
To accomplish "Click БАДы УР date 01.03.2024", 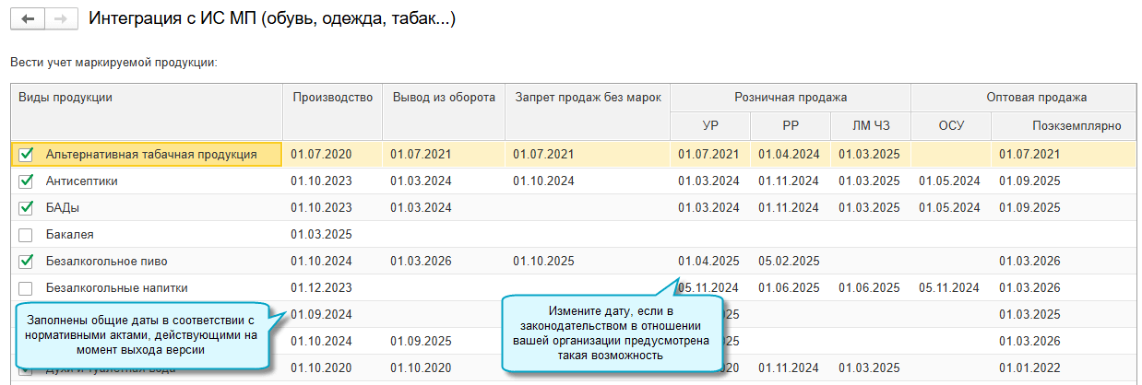I will (708, 208).
